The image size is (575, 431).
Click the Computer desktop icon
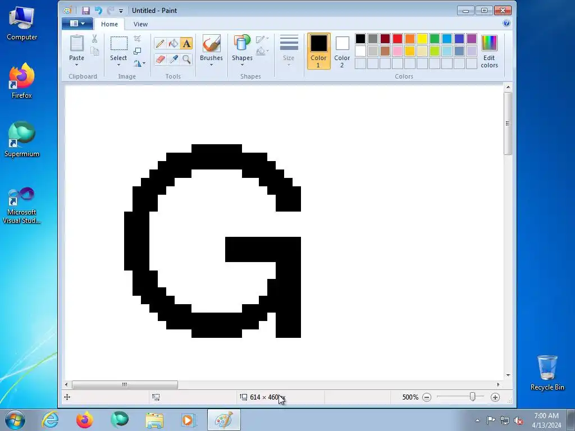tap(22, 23)
